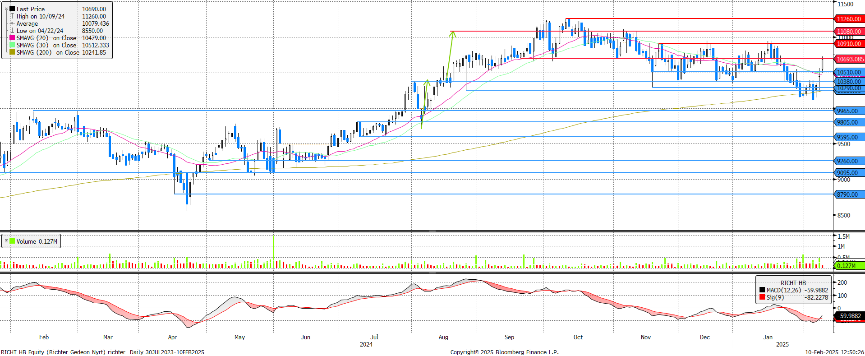865x356 pixels.
Task: Select the red 10910.00 price level tag
Action: tap(849, 44)
